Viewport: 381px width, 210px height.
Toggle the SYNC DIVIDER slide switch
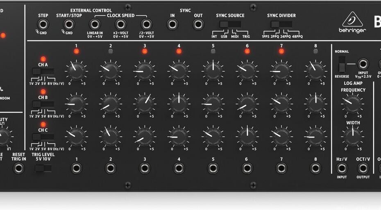coord(281,24)
